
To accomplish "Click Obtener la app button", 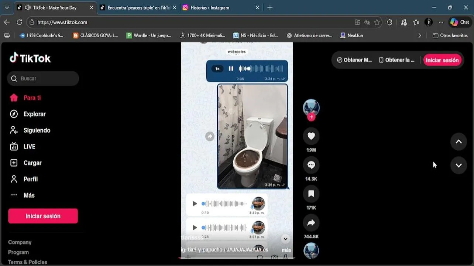I will pyautogui.click(x=397, y=60).
